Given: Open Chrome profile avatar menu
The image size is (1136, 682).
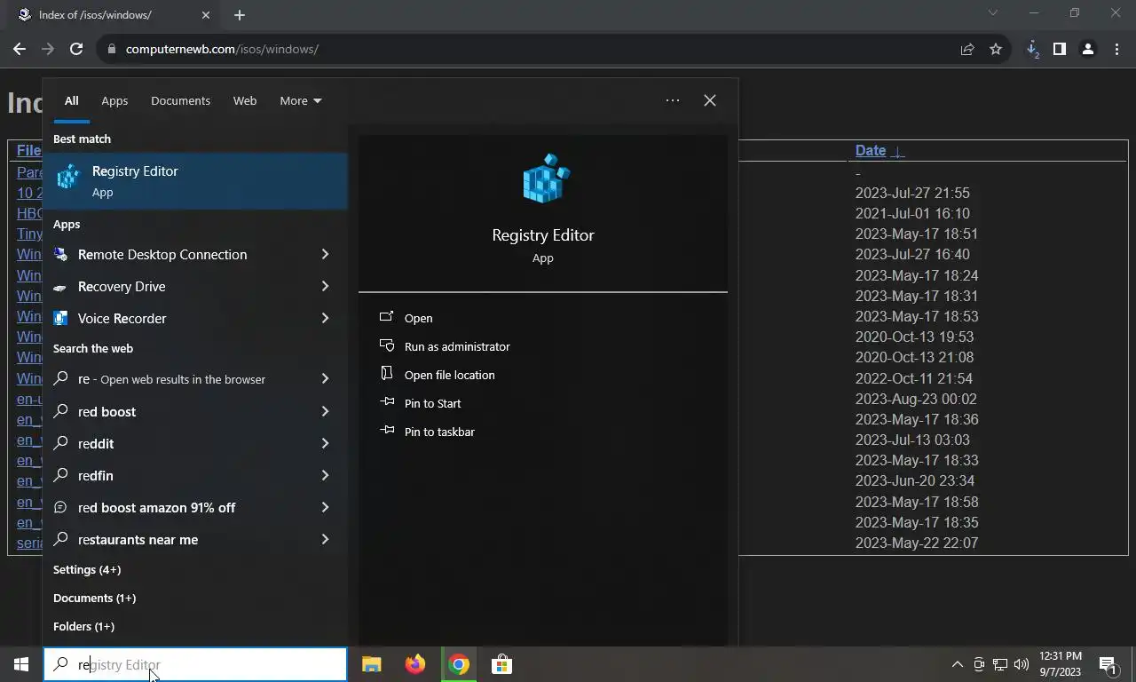Looking at the screenshot, I should [x=1087, y=49].
